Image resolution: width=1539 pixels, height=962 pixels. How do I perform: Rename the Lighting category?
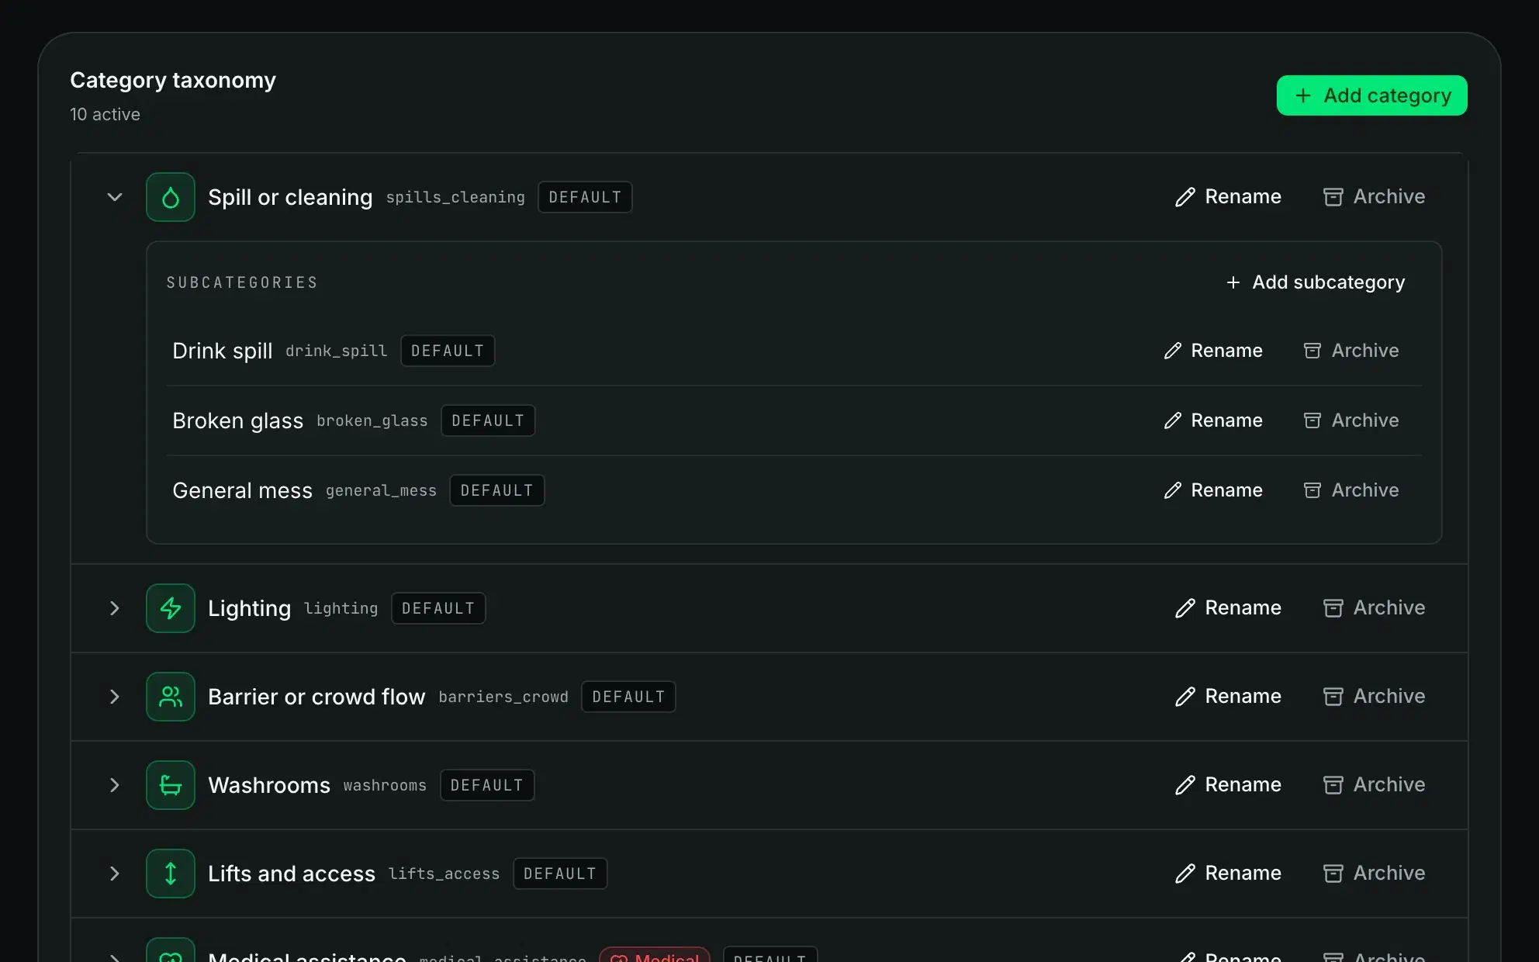tap(1228, 608)
